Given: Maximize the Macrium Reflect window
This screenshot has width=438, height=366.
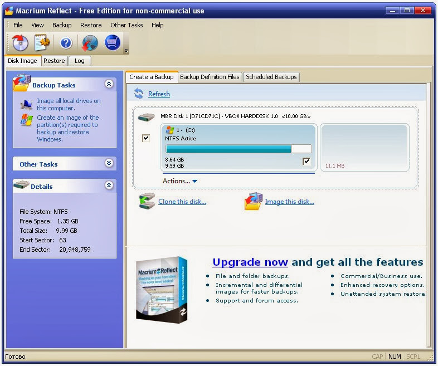Looking at the screenshot, I should [x=407, y=11].
